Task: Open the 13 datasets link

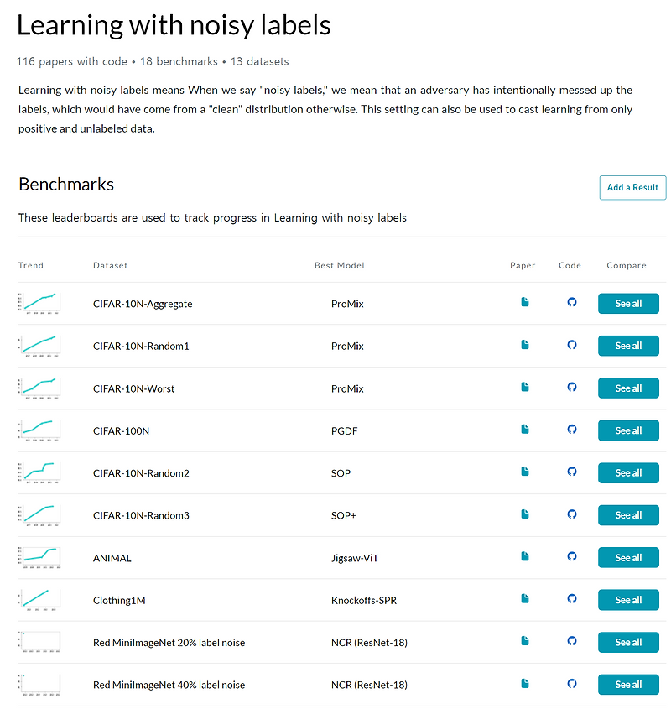Action: click(258, 61)
